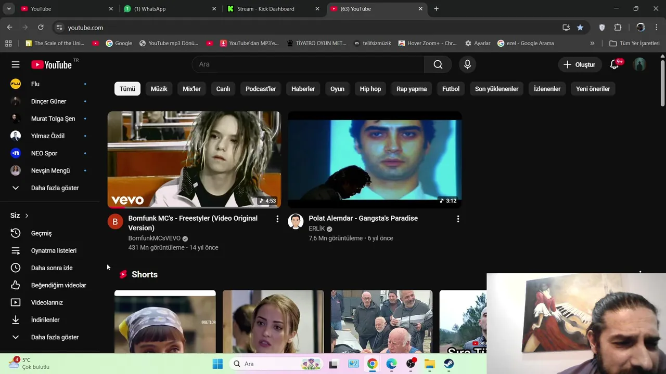The width and height of the screenshot is (666, 374).
Task: Select the Podcast'ler filter chip
Action: (261, 89)
